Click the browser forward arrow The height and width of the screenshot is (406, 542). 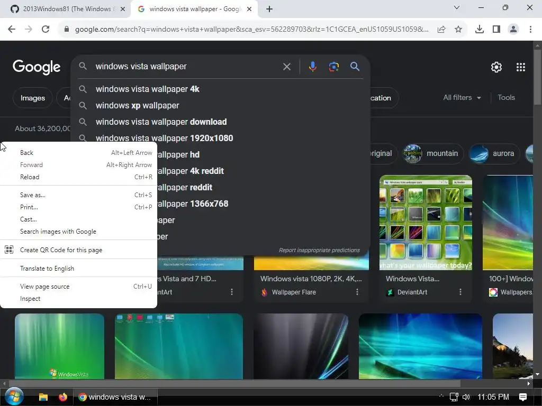[x=29, y=30]
